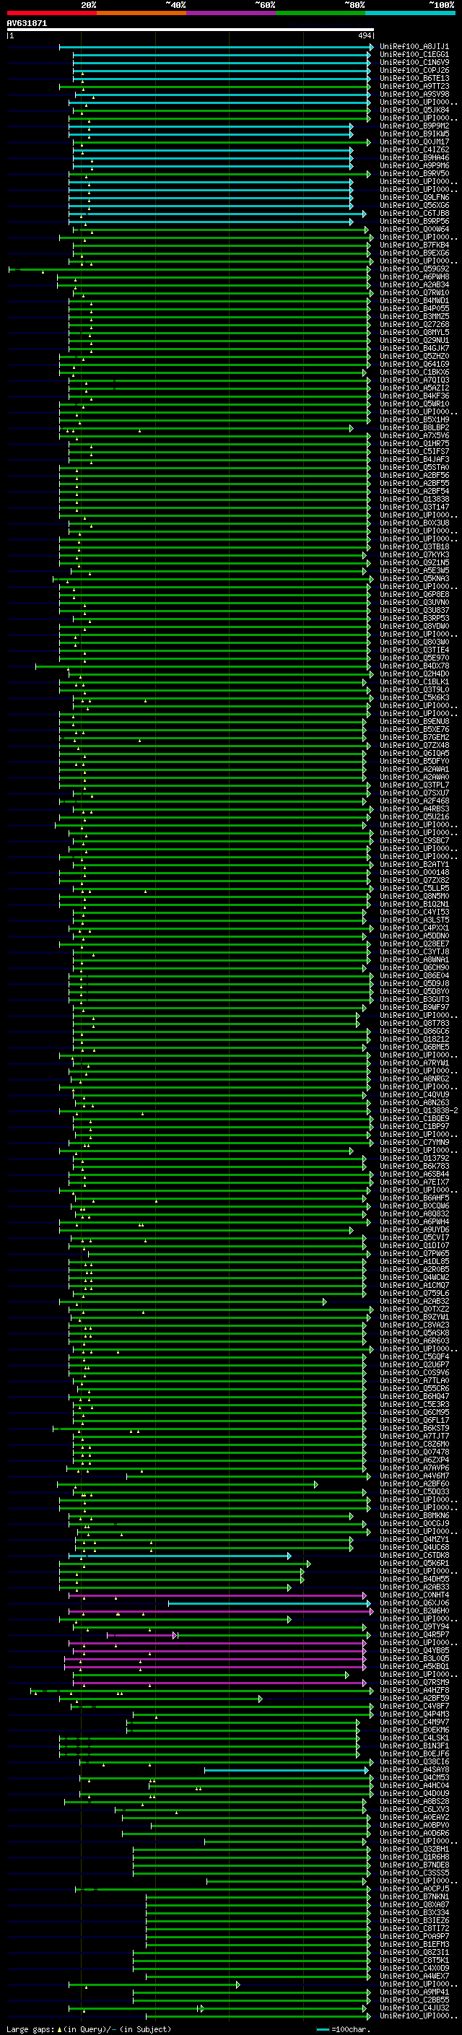Select hit label UniRef100_B9RP56

(x=414, y=222)
